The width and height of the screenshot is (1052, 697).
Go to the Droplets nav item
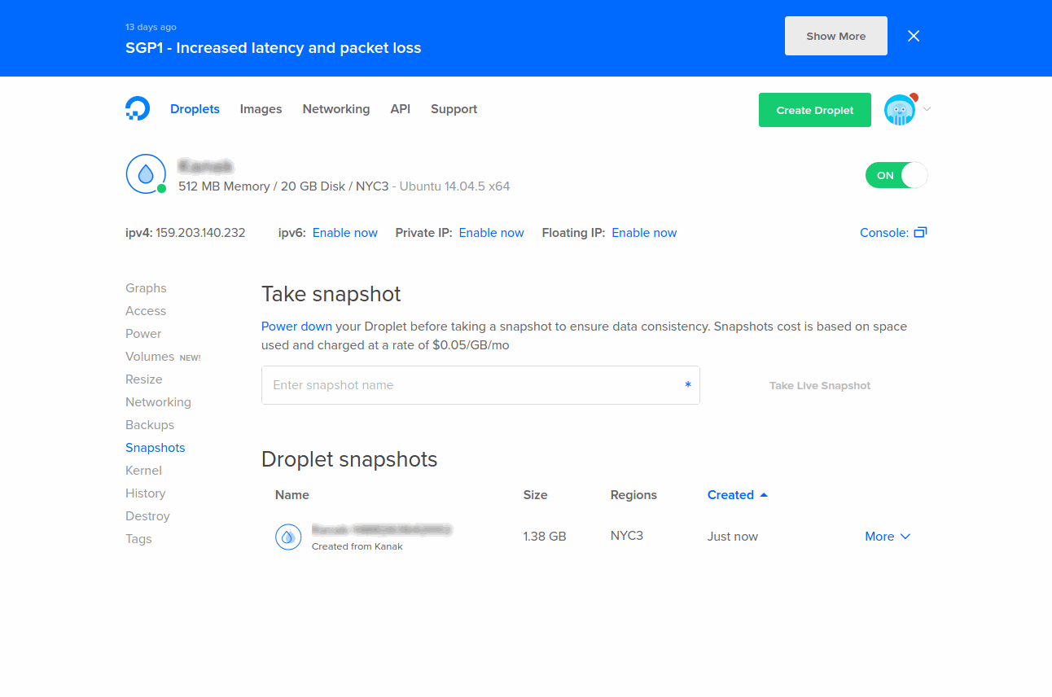pyautogui.click(x=195, y=109)
